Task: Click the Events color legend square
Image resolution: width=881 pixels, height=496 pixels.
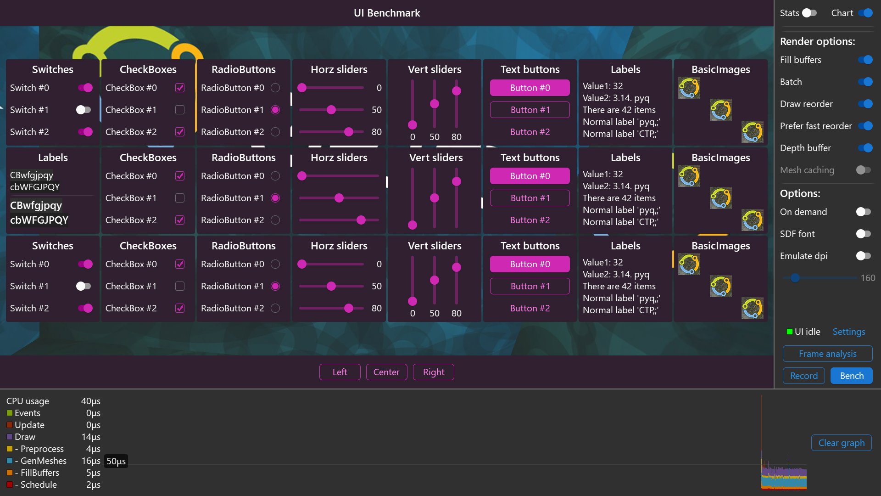Action: (x=10, y=413)
